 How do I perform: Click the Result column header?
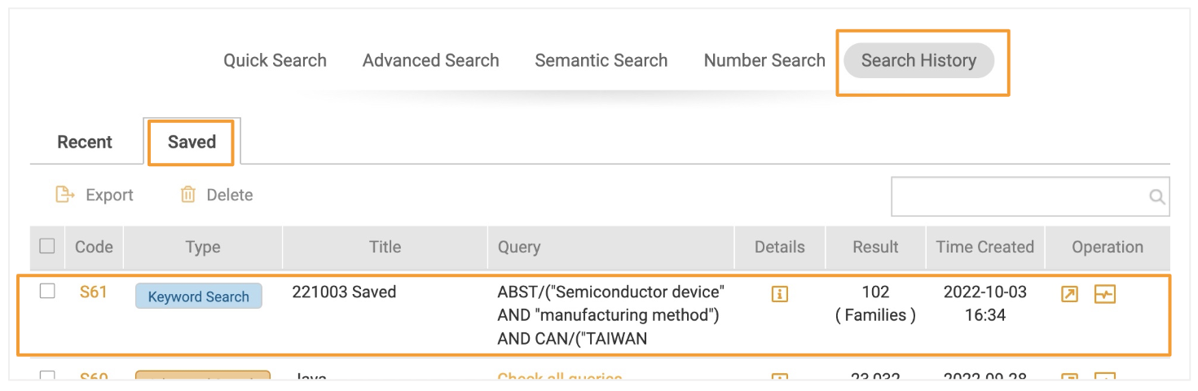875,247
